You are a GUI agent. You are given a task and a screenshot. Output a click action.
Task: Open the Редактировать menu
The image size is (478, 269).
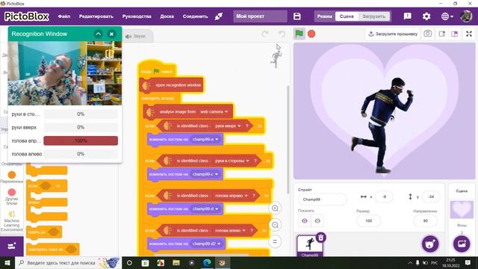(x=96, y=16)
